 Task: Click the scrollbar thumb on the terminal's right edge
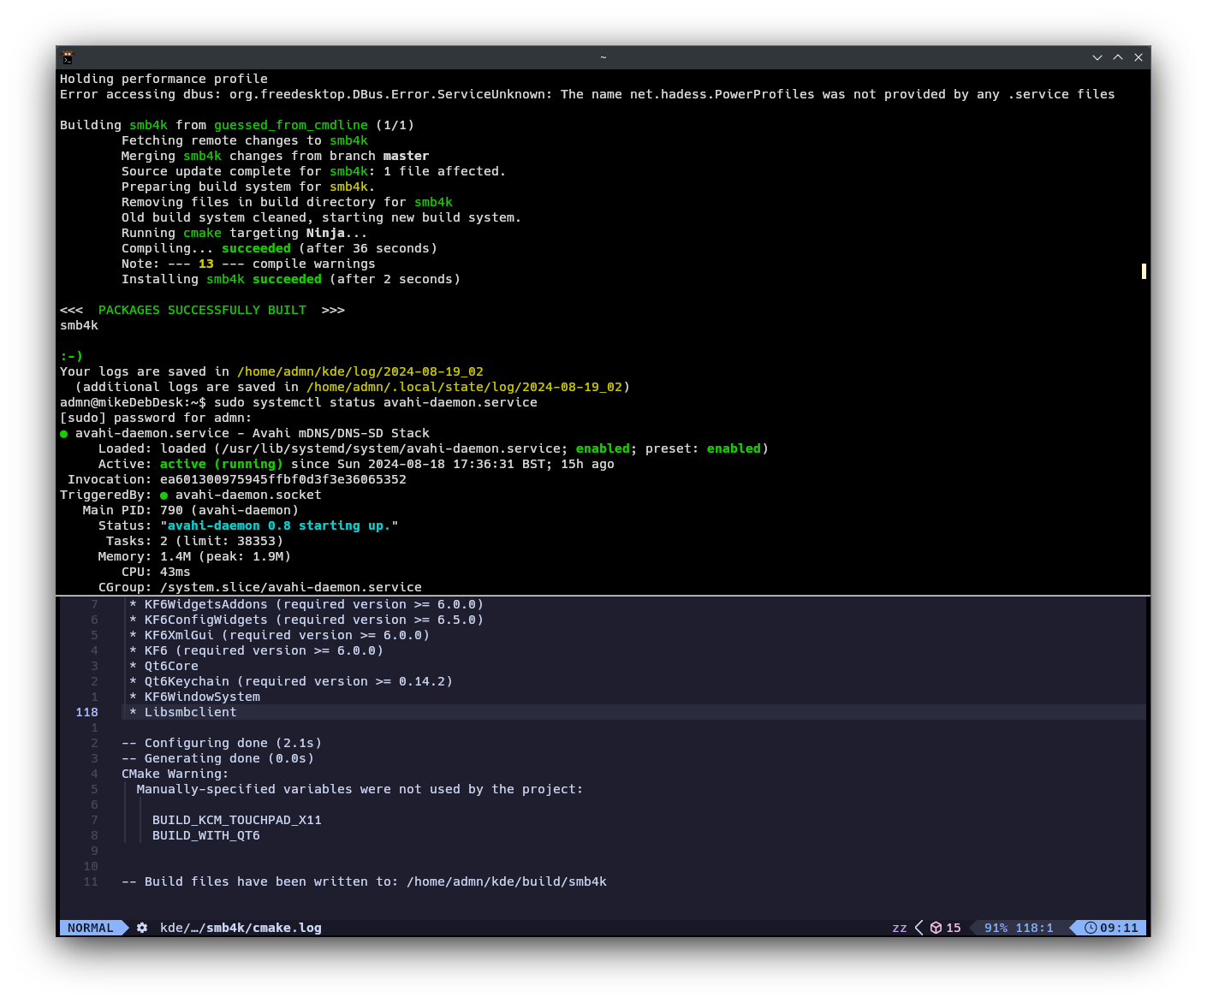[x=1144, y=271]
